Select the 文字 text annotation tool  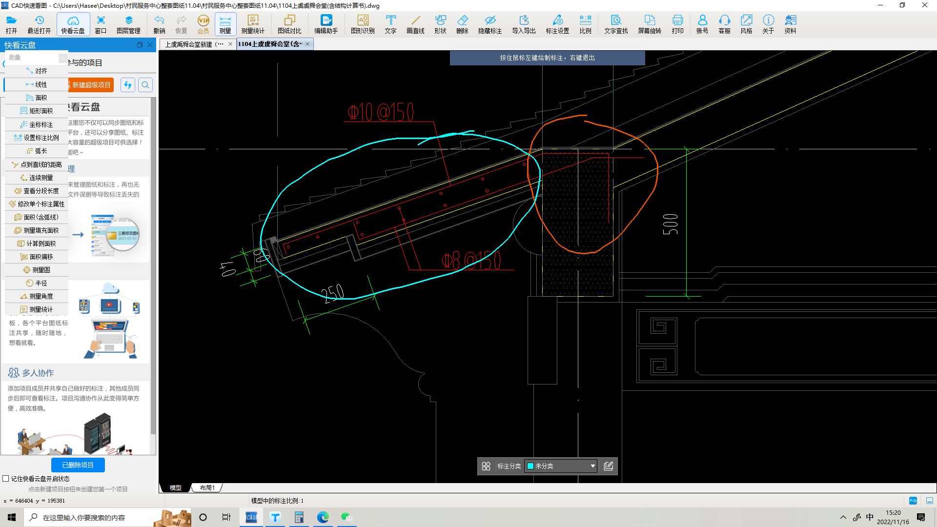(390, 24)
